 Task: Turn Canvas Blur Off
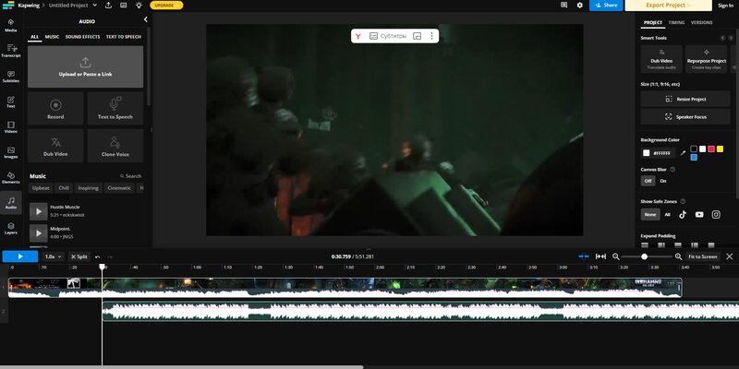[x=648, y=181]
